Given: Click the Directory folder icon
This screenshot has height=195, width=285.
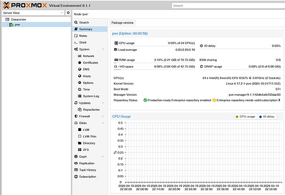Looking at the screenshot, I should [x=80, y=143].
